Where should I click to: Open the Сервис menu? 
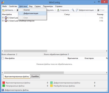[38, 6]
